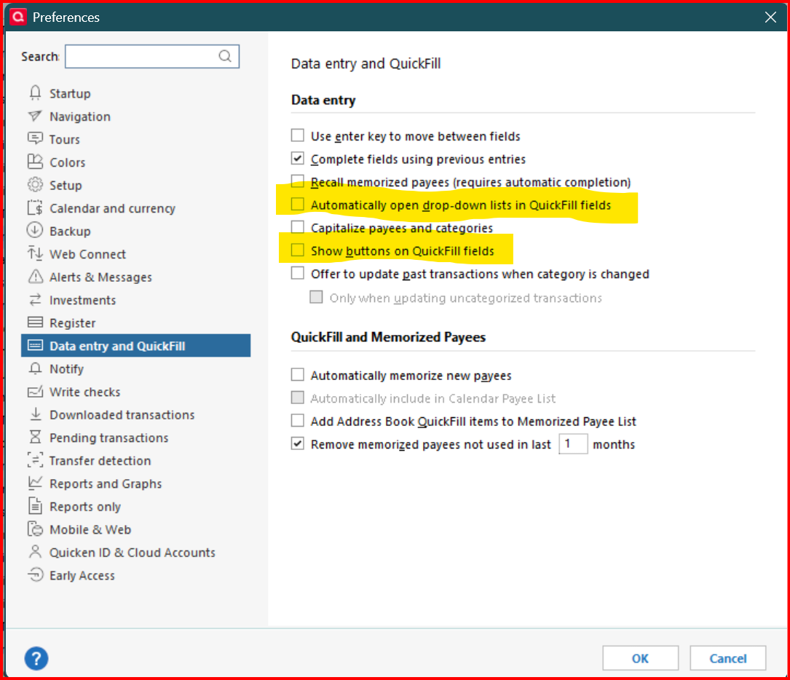Viewport: 790px width, 680px height.
Task: Click the Startup bell icon in sidebar
Action: tap(35, 93)
